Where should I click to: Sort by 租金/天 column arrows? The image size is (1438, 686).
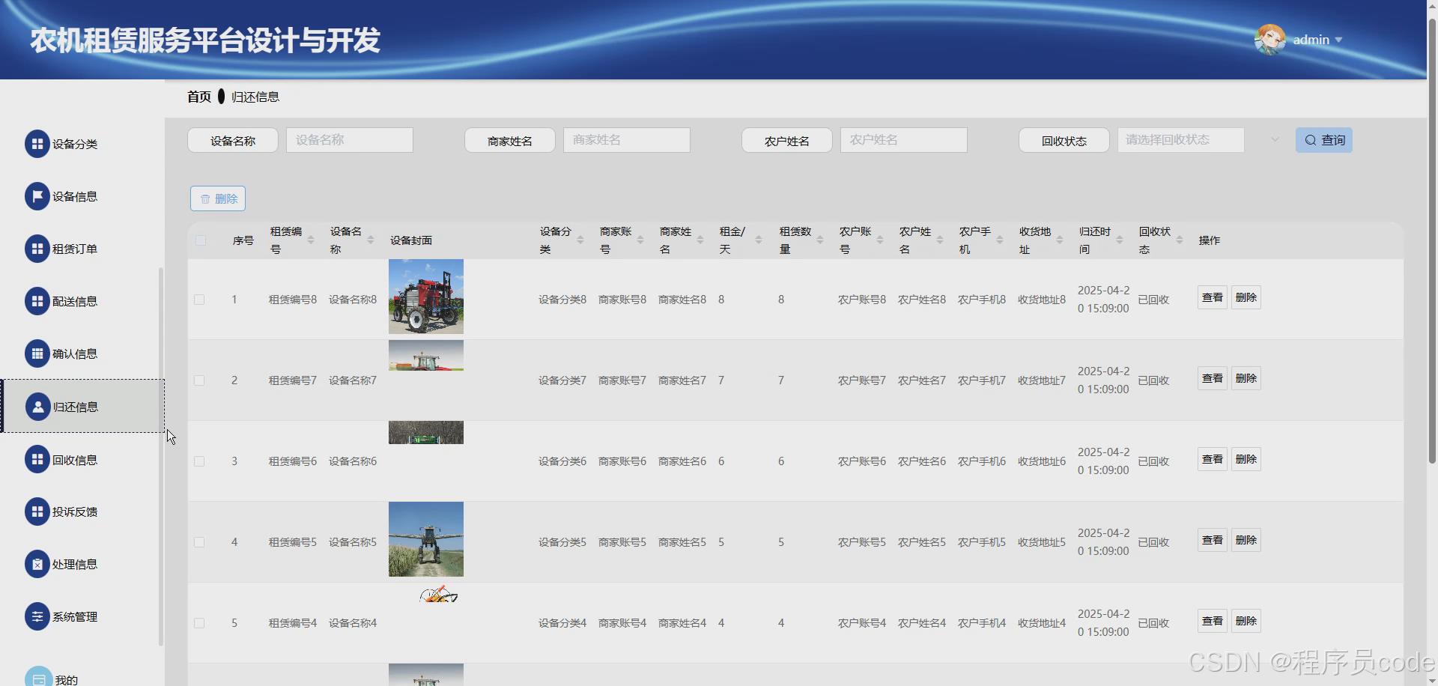click(759, 240)
